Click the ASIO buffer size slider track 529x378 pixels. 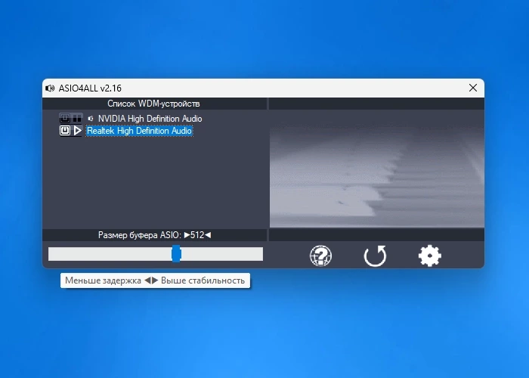pos(156,254)
